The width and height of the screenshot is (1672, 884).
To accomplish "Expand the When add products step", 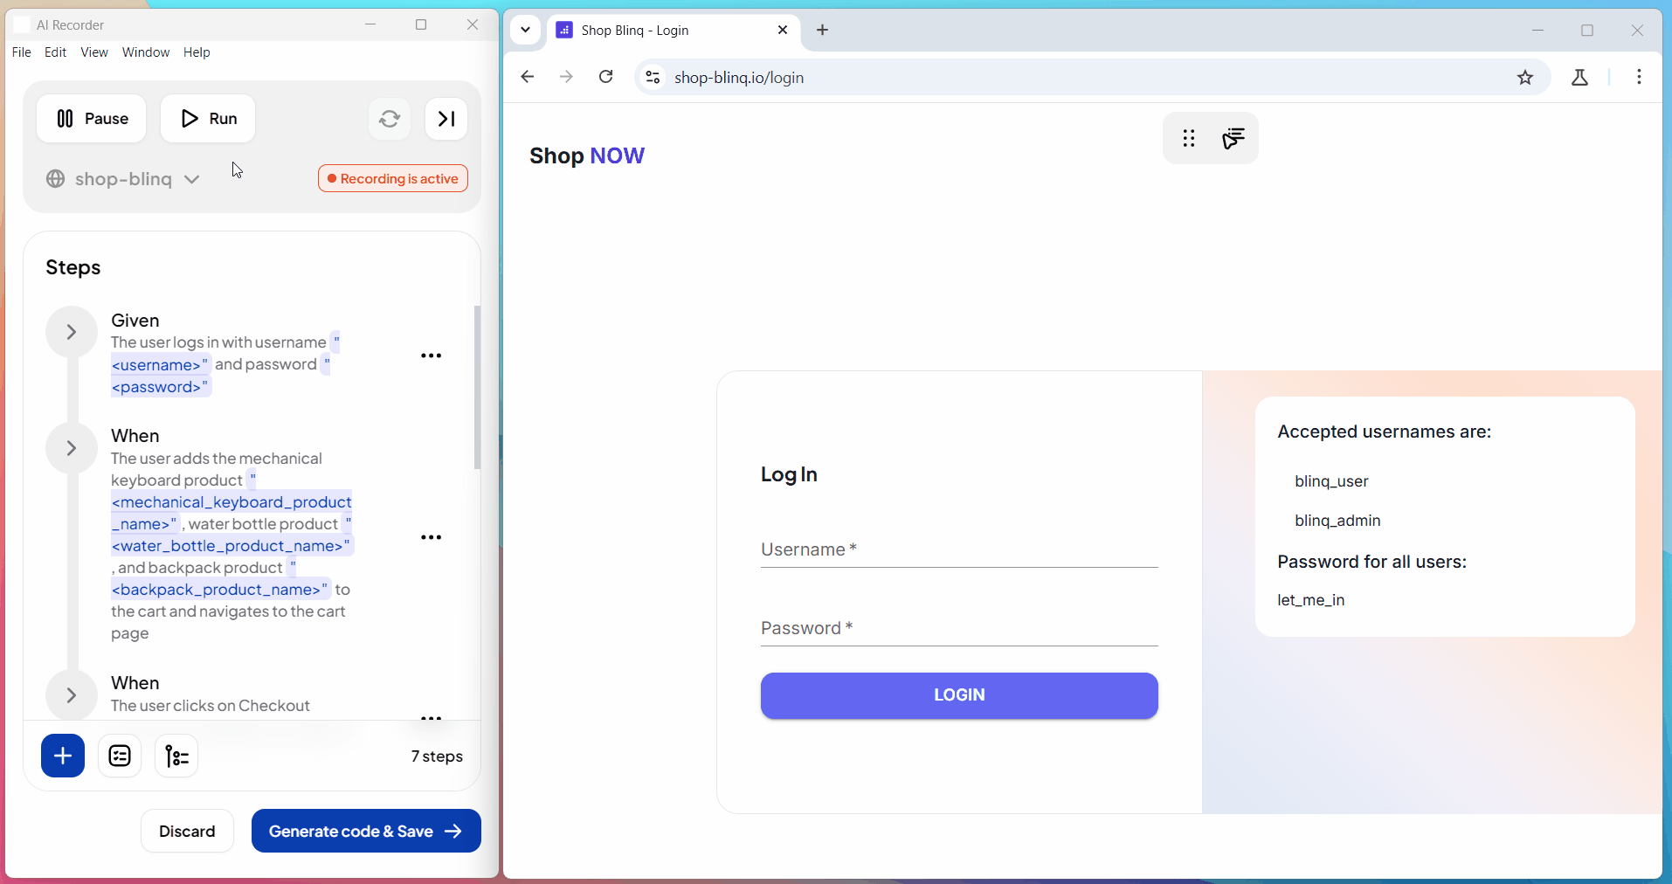I will point(72,448).
